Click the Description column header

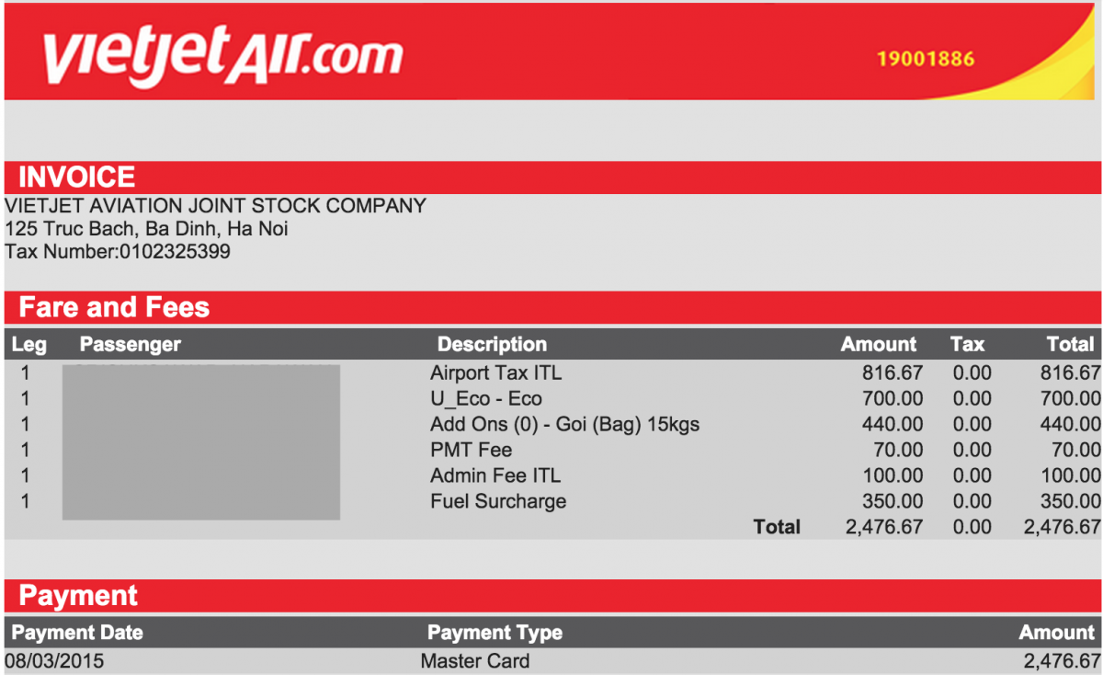pos(492,345)
